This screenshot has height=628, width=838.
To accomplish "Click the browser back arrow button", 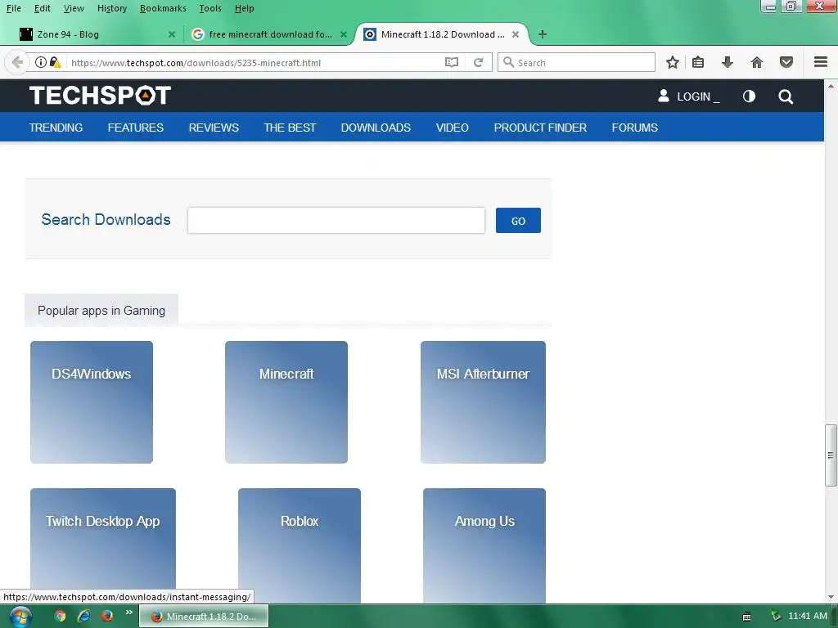I will tap(17, 62).
